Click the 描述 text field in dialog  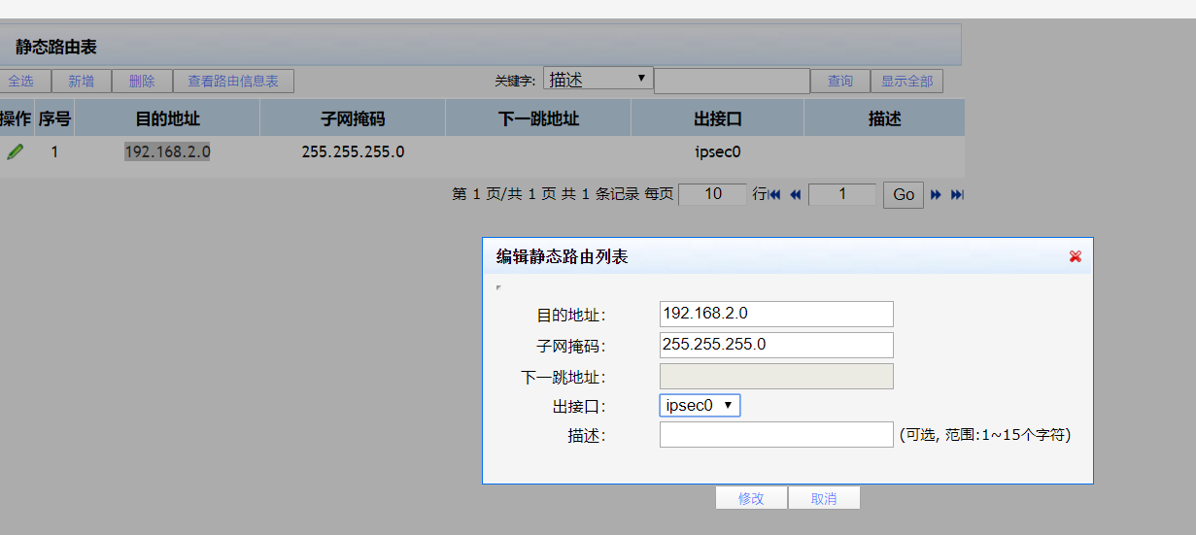pos(775,435)
